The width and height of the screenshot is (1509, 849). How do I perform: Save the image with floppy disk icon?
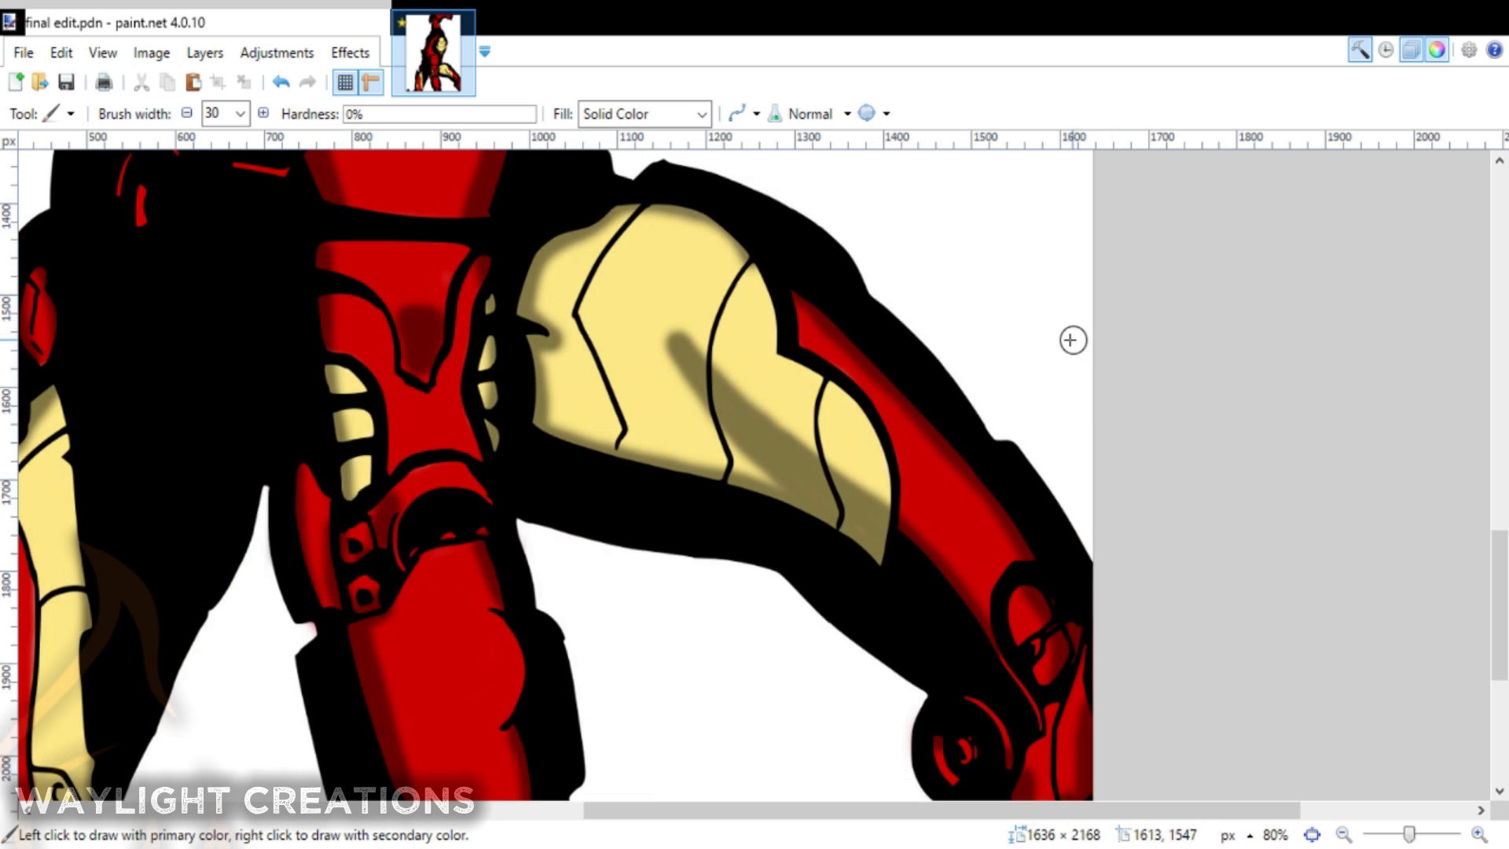pyautogui.click(x=66, y=82)
